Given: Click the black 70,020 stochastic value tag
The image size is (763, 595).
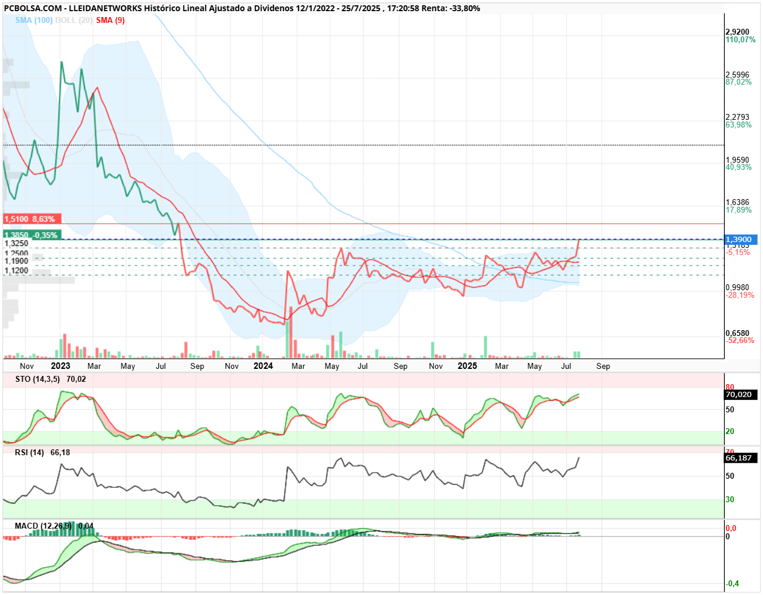Looking at the screenshot, I should pos(741,395).
